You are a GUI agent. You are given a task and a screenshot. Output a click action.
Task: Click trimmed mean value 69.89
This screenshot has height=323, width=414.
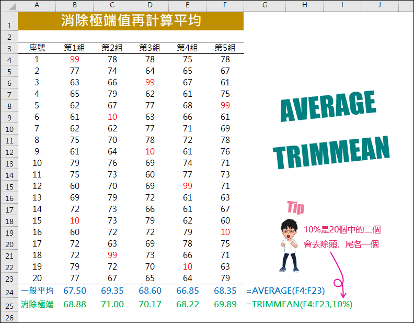[x=225, y=304]
